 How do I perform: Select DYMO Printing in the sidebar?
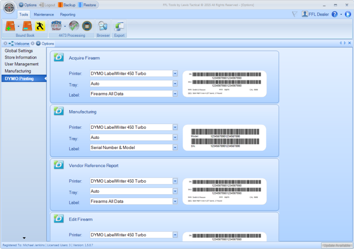click(x=24, y=78)
